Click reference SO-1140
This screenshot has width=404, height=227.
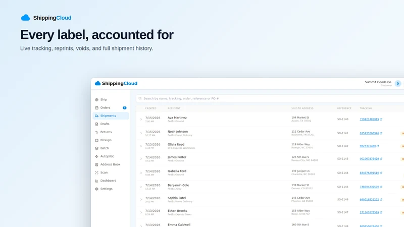[343, 119]
